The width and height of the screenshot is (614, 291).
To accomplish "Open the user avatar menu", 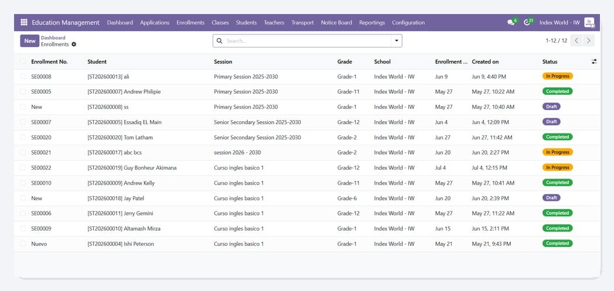I will click(589, 23).
